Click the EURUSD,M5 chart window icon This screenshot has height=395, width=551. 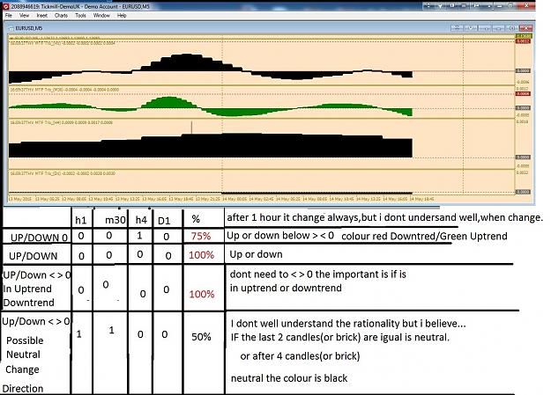tap(11, 28)
